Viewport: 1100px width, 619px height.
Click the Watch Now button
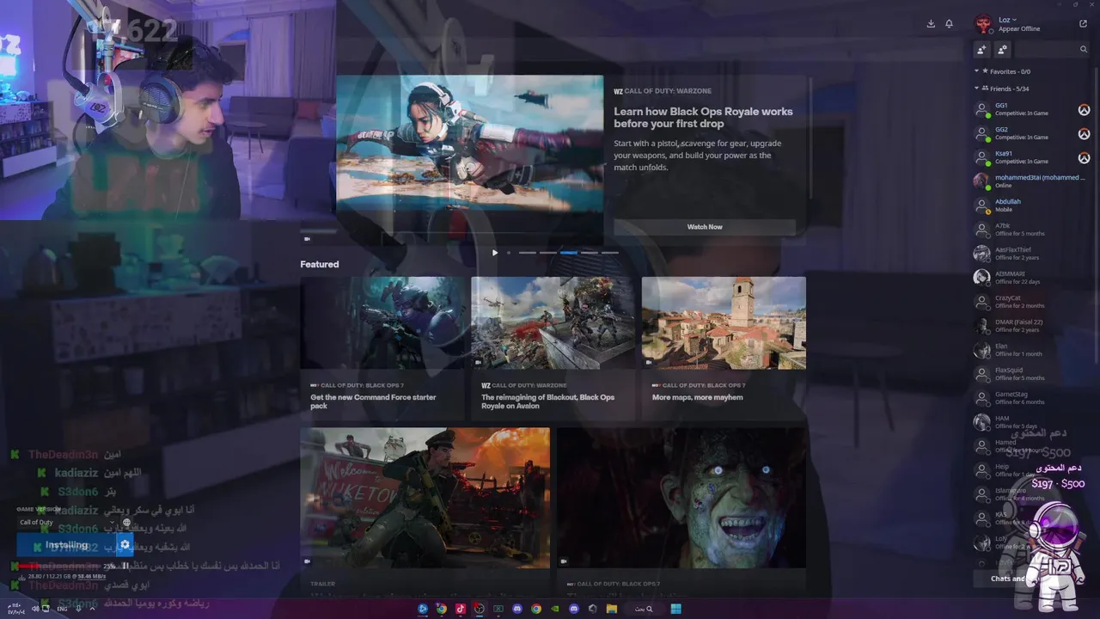pos(705,227)
